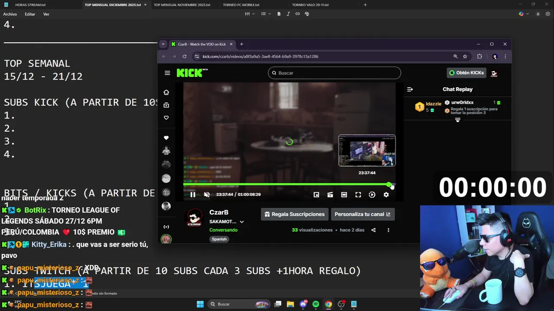Click Obtén KICKs button
The width and height of the screenshot is (554, 311).
[x=466, y=73]
